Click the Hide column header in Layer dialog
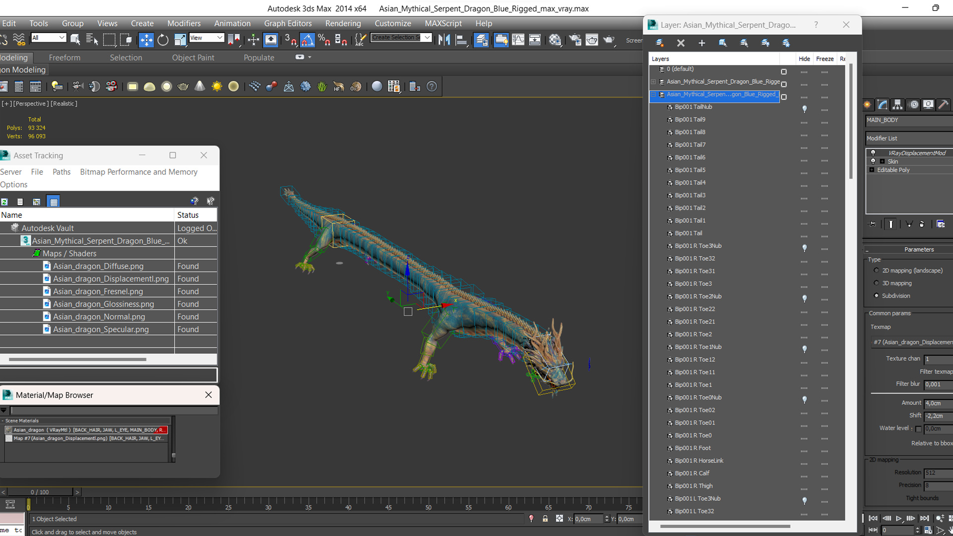953x536 pixels. point(804,59)
